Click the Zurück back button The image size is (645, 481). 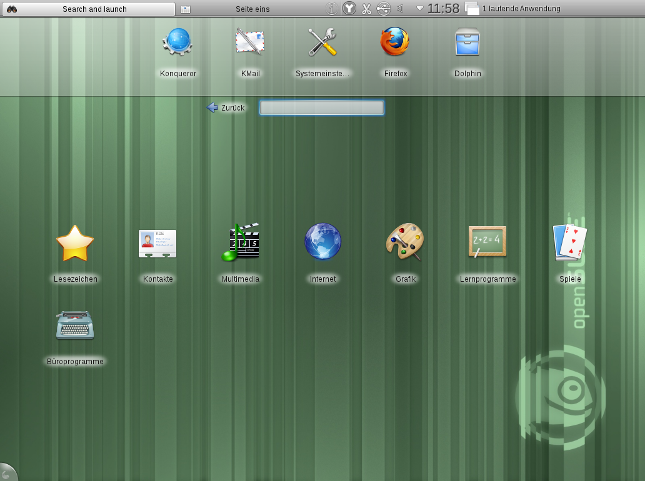[226, 107]
